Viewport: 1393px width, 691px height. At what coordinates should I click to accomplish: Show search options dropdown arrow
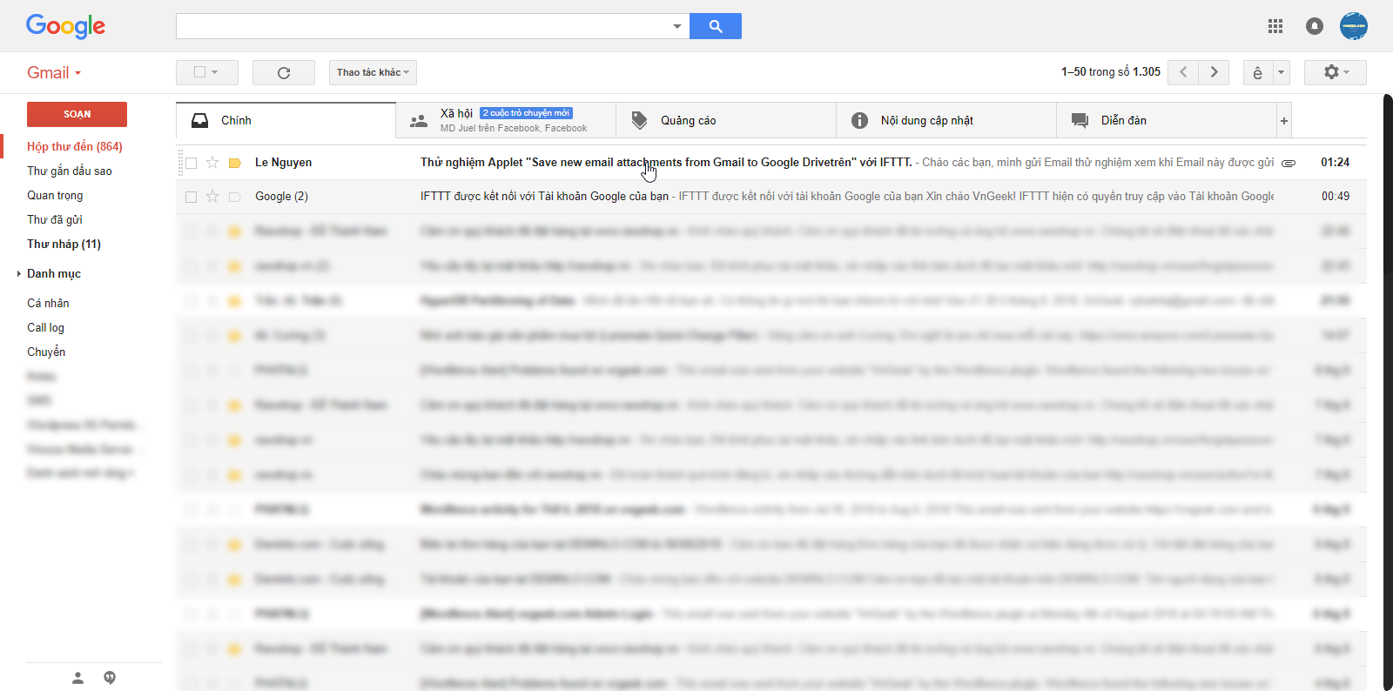[677, 26]
